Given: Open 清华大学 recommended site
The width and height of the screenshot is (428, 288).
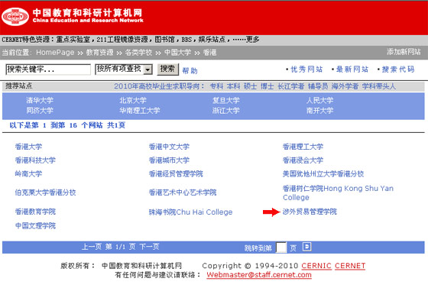Looking at the screenshot, I should (40, 100).
